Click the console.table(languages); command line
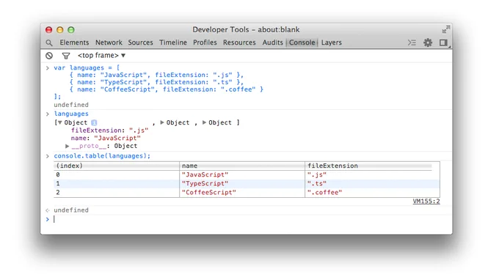 [102, 156]
